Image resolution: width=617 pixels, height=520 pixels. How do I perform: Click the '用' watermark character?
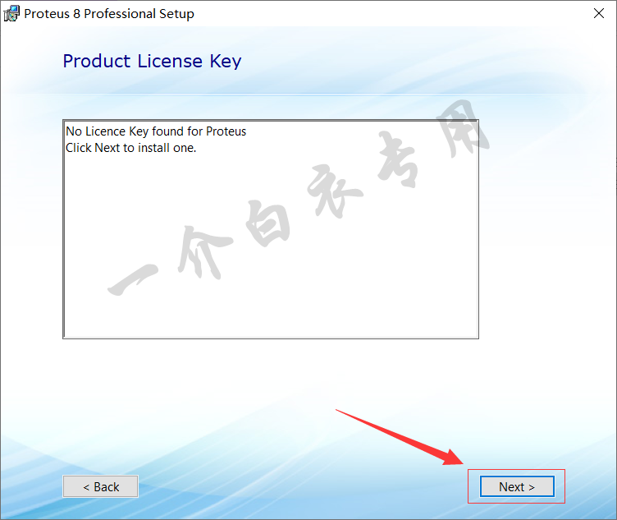[463, 128]
